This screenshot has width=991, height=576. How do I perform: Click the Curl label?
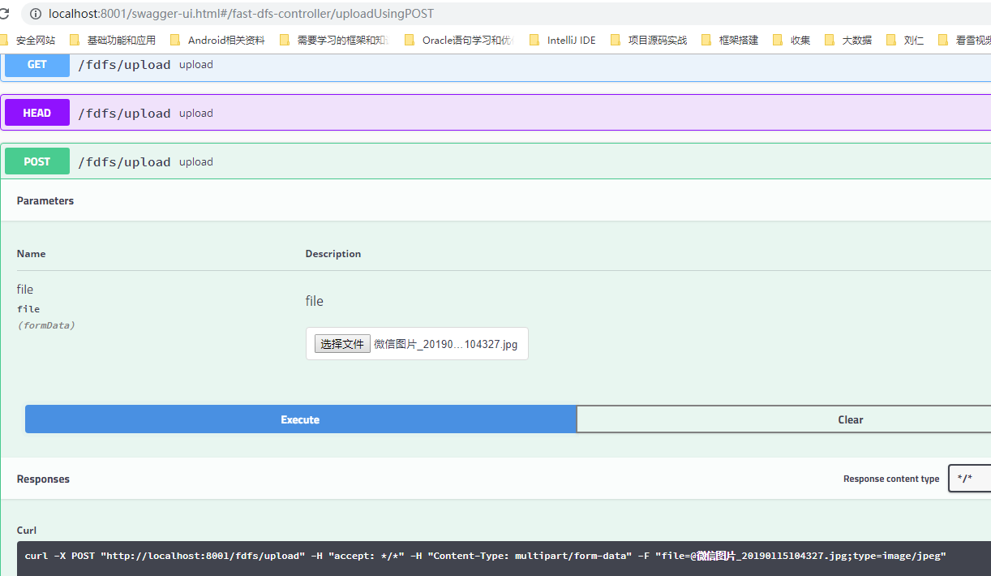[27, 531]
